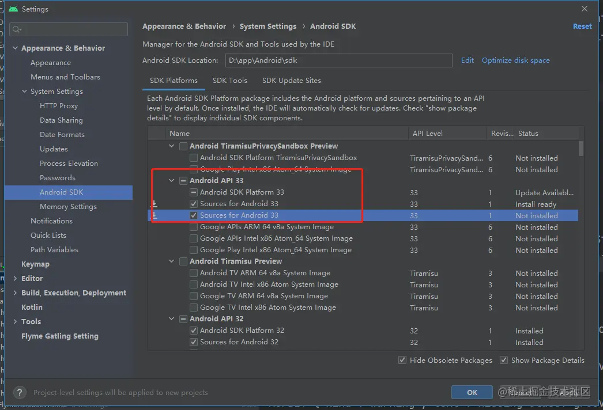Check Google TV Intel x86 Atom System Image
The image size is (603, 410).
(194, 307)
